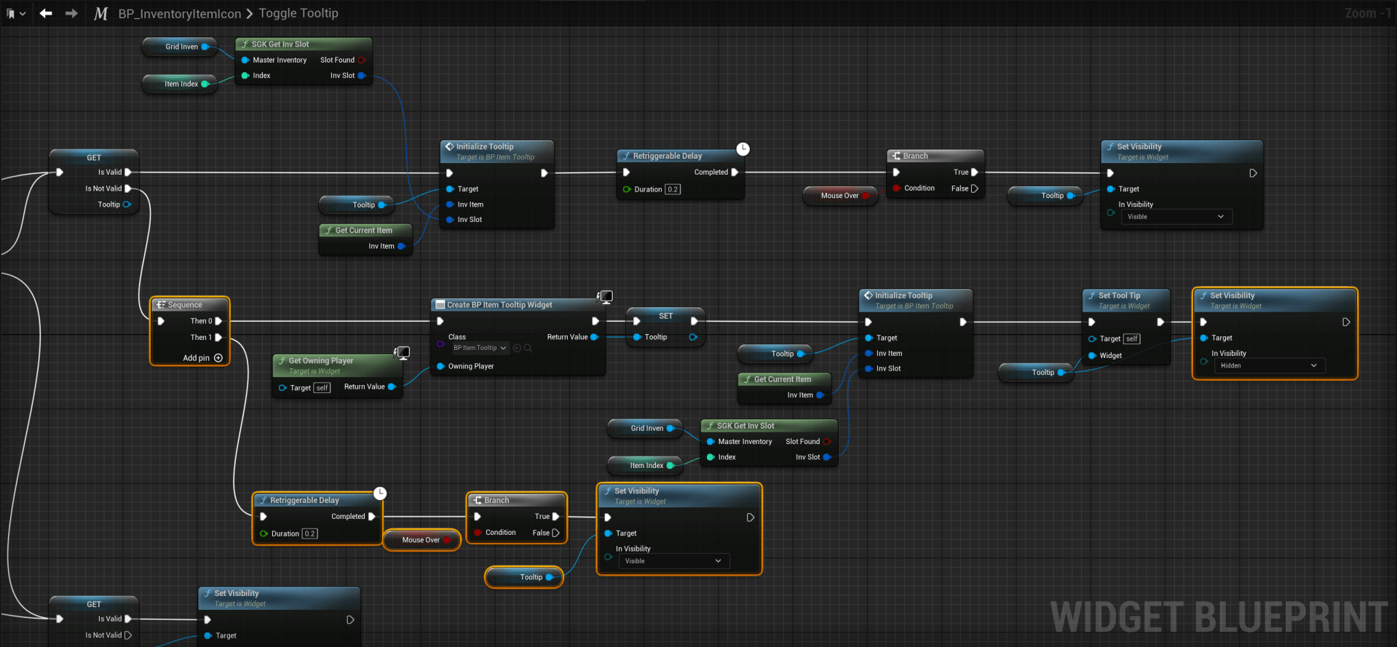Image resolution: width=1397 pixels, height=647 pixels.
Task: Click the SET node header
Action: coord(665,316)
